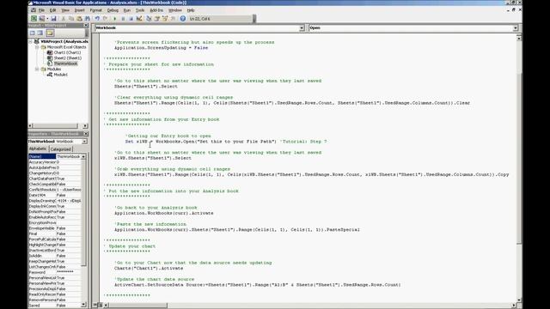Click View Object icon in Project panel
Image resolution: width=550 pixels, height=309 pixels.
(40, 33)
